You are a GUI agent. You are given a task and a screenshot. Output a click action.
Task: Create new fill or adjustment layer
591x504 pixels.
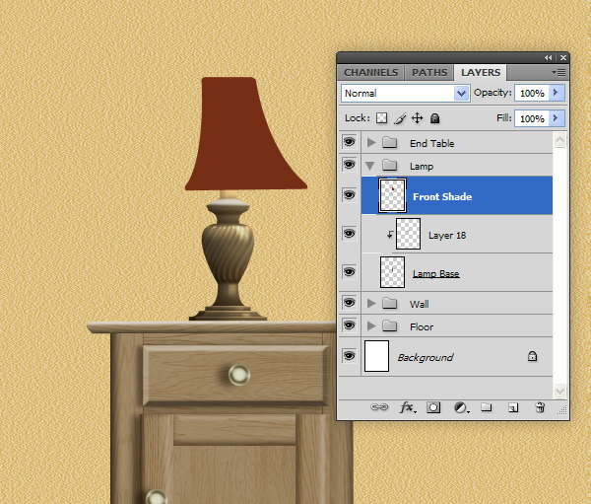pos(460,407)
